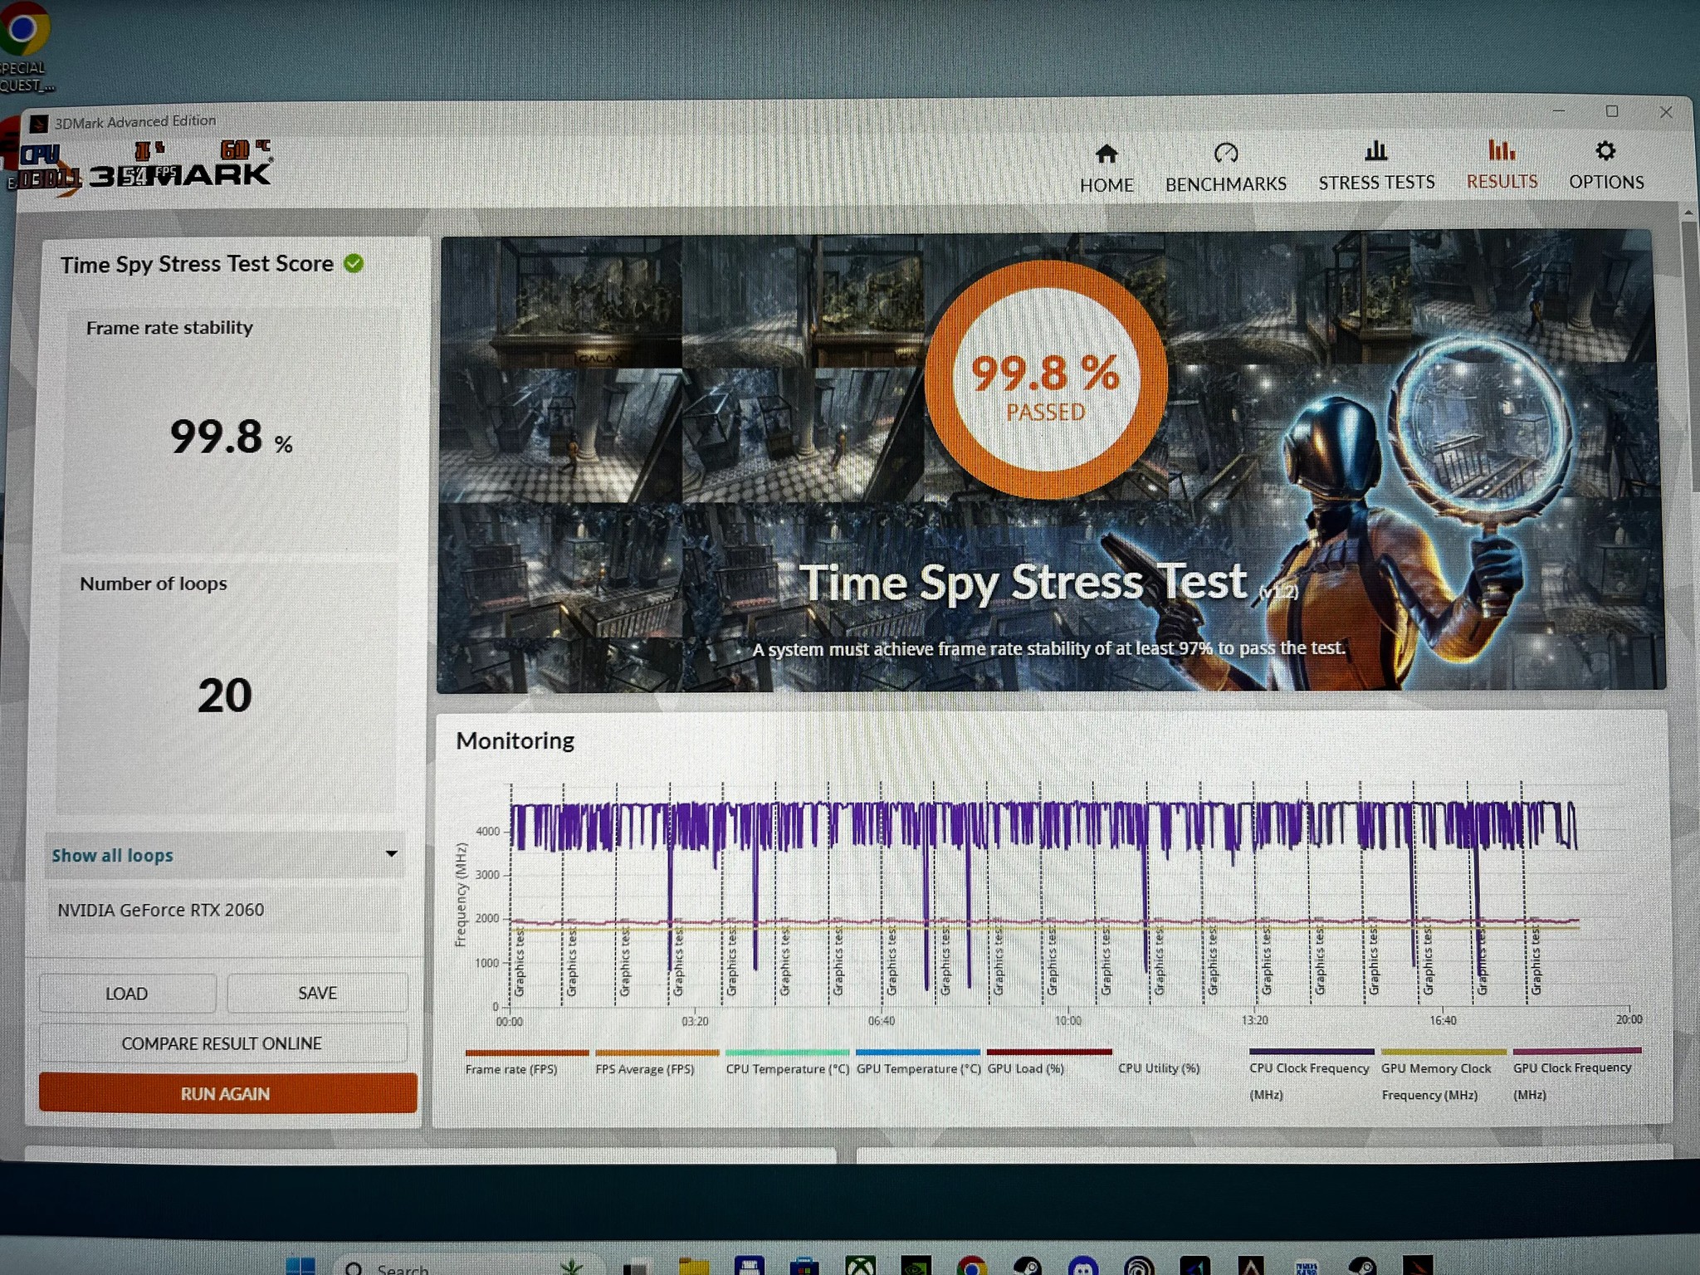Expand the Show all loops dropdown
1700x1275 pixels.
(225, 855)
